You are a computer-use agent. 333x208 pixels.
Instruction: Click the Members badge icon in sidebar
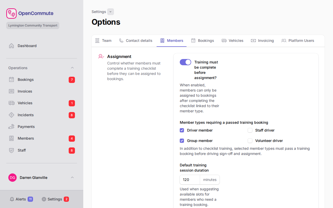click(x=11, y=138)
